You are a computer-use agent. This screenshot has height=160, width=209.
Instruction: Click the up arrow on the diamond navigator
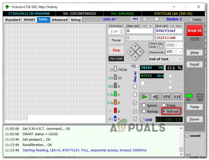click(x=135, y=47)
